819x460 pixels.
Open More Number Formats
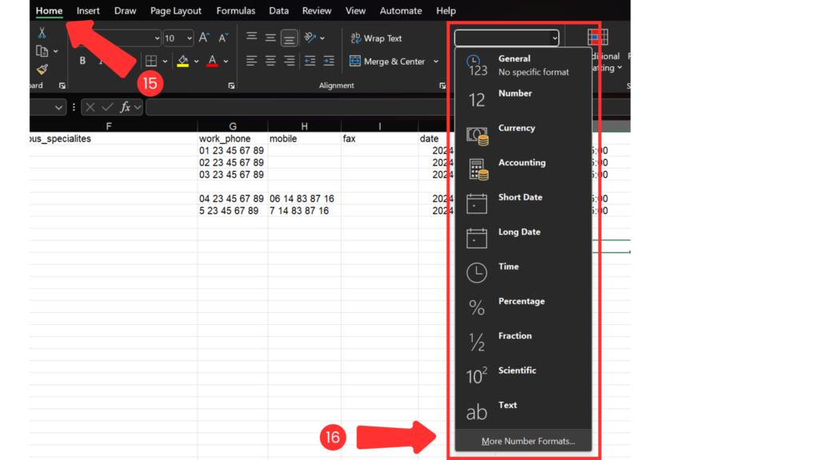[523, 441]
